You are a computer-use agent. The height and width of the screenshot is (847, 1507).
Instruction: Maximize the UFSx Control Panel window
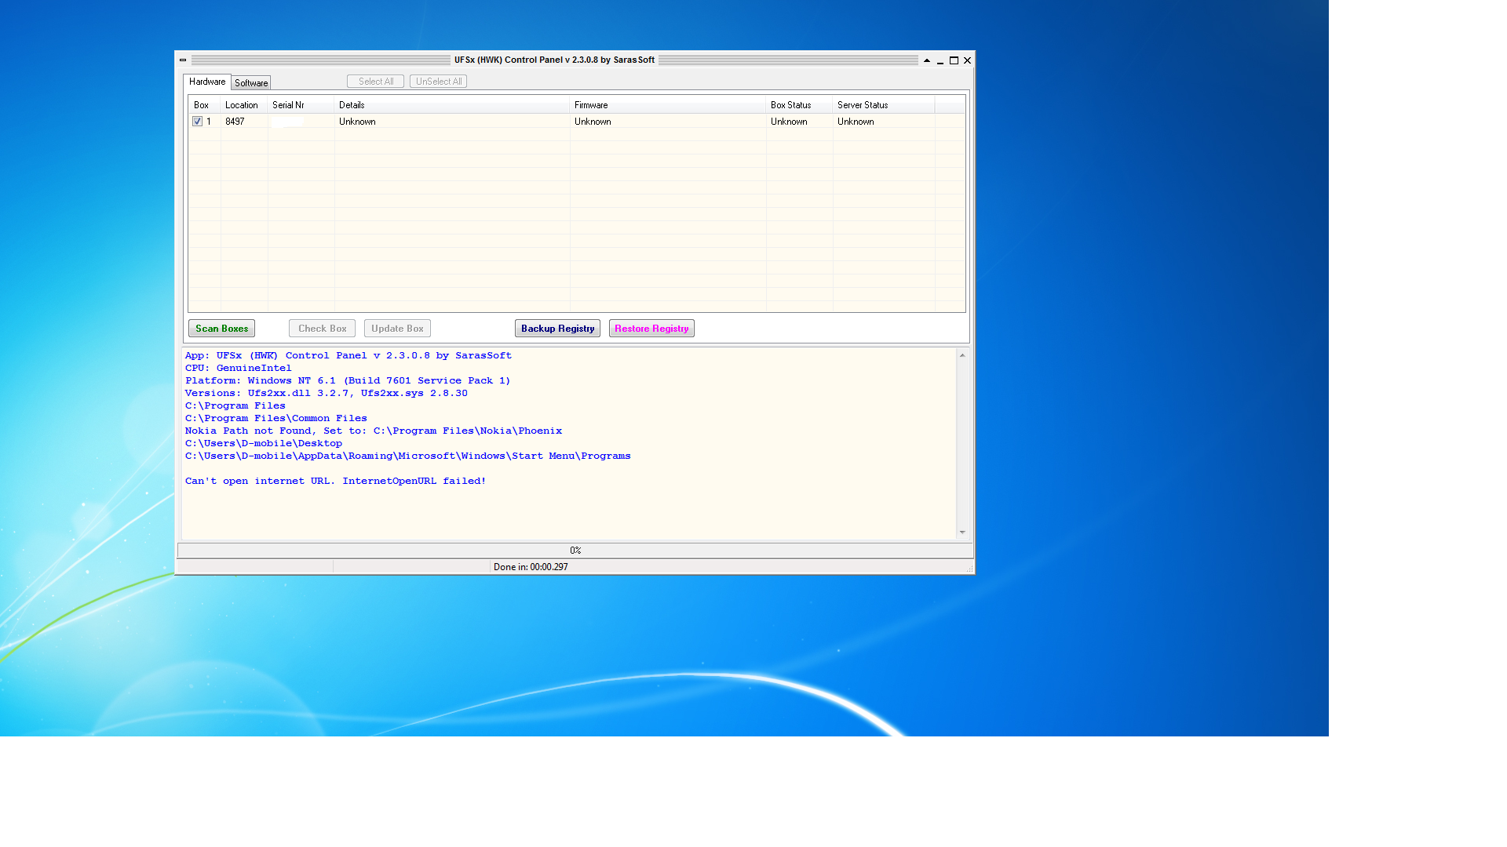954,60
